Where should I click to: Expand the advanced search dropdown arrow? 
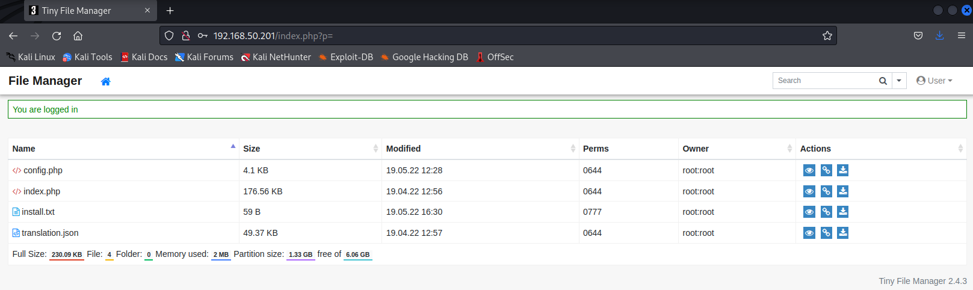899,81
